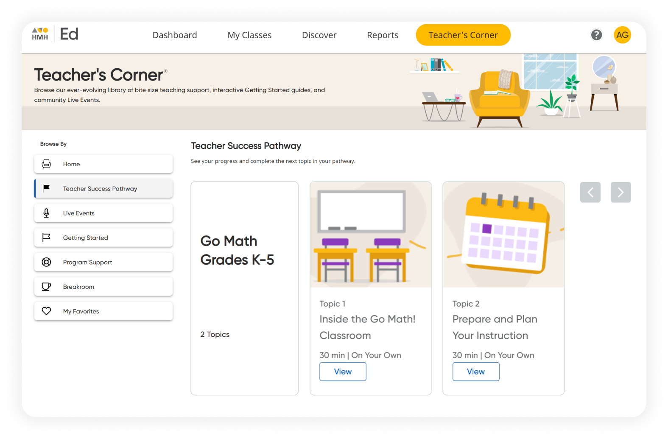Screen dimensions: 668x439
Task: Click the outlined flag icon for Getting Started
Action: [x=47, y=238]
